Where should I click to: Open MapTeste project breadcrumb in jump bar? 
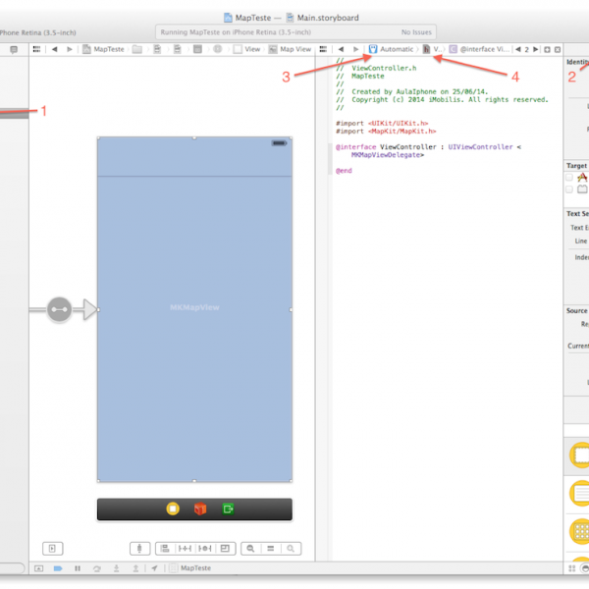tap(104, 49)
